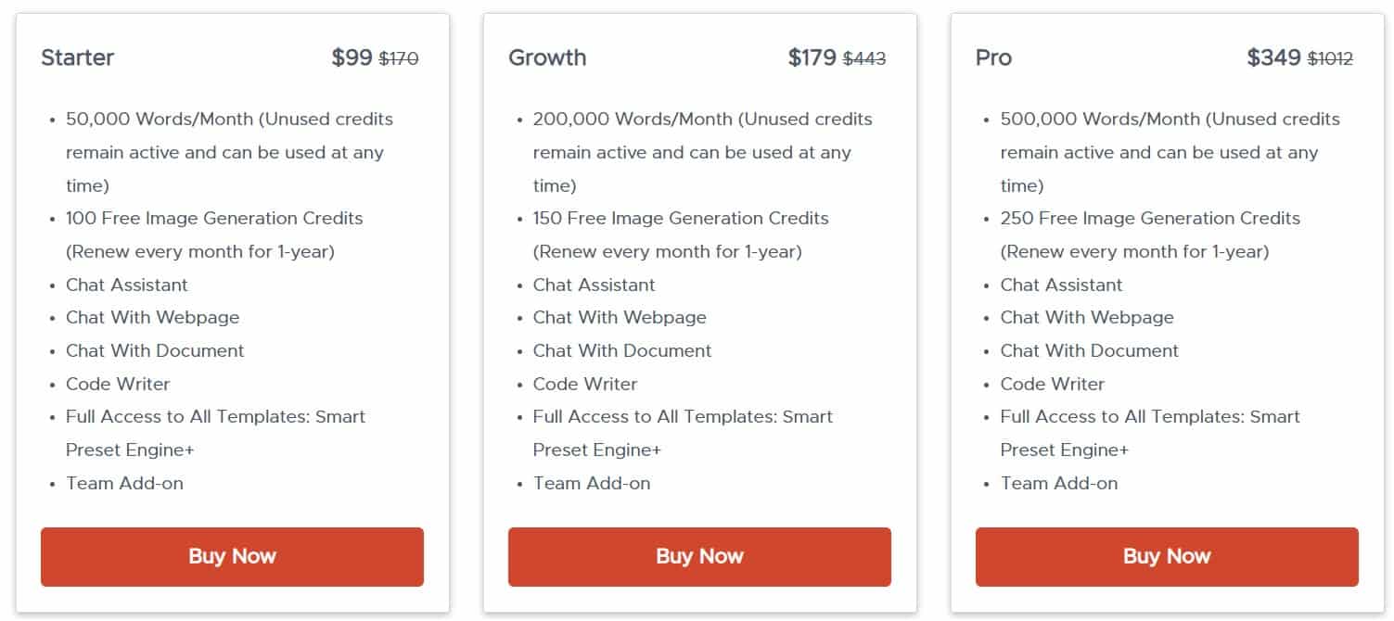The image size is (1394, 621).
Task: Select Chat Assistant in the Starter plan
Action: click(126, 285)
